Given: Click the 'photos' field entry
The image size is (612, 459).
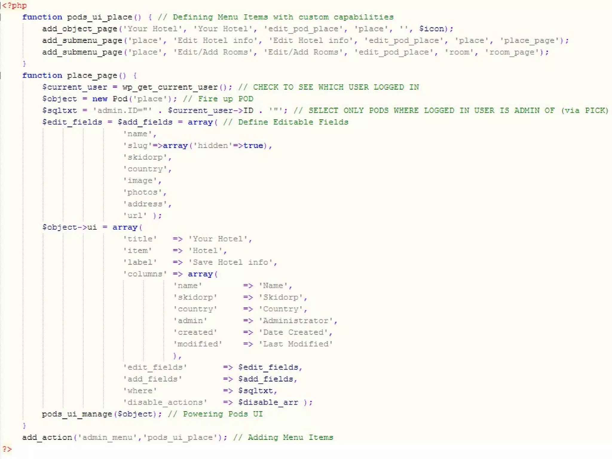Looking at the screenshot, I should 142,192.
